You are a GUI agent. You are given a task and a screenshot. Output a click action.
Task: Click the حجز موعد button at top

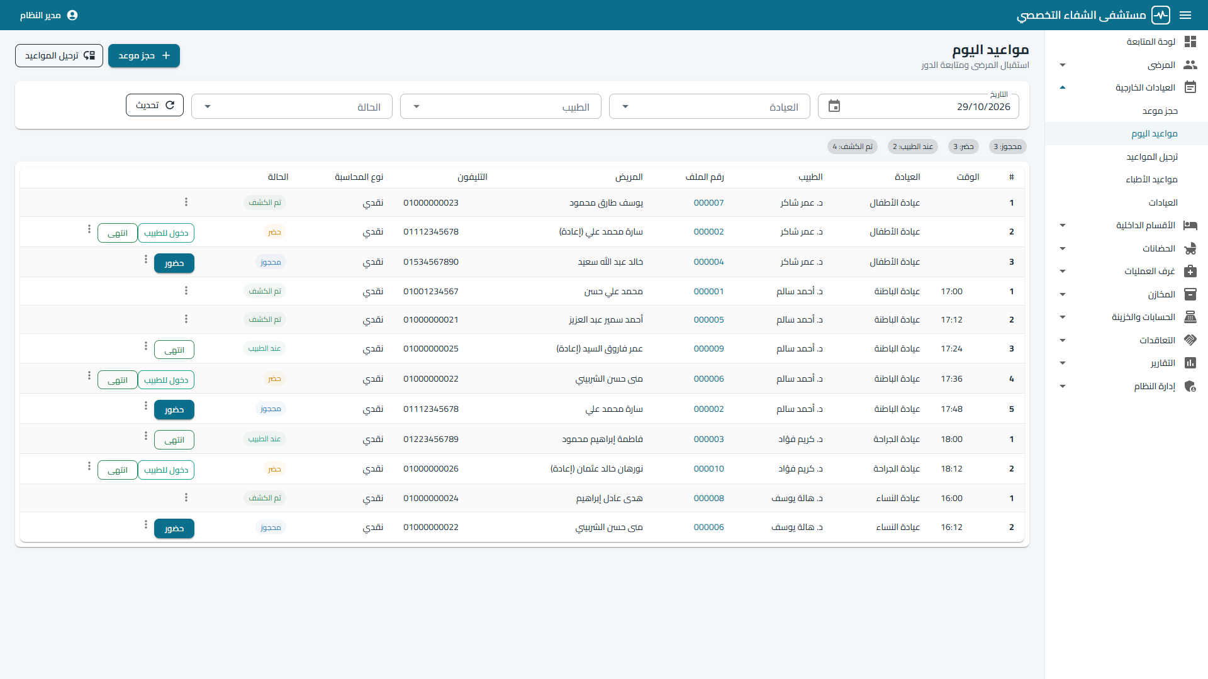click(144, 55)
